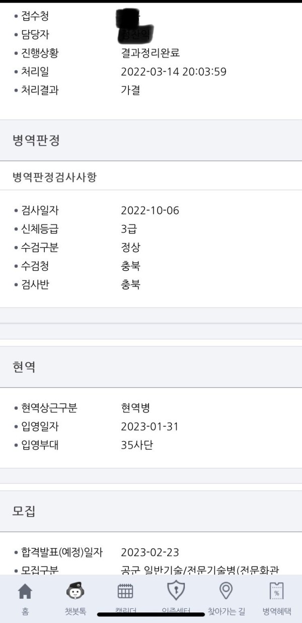Tap the 찾아가는 길 location pin icon

(226, 590)
